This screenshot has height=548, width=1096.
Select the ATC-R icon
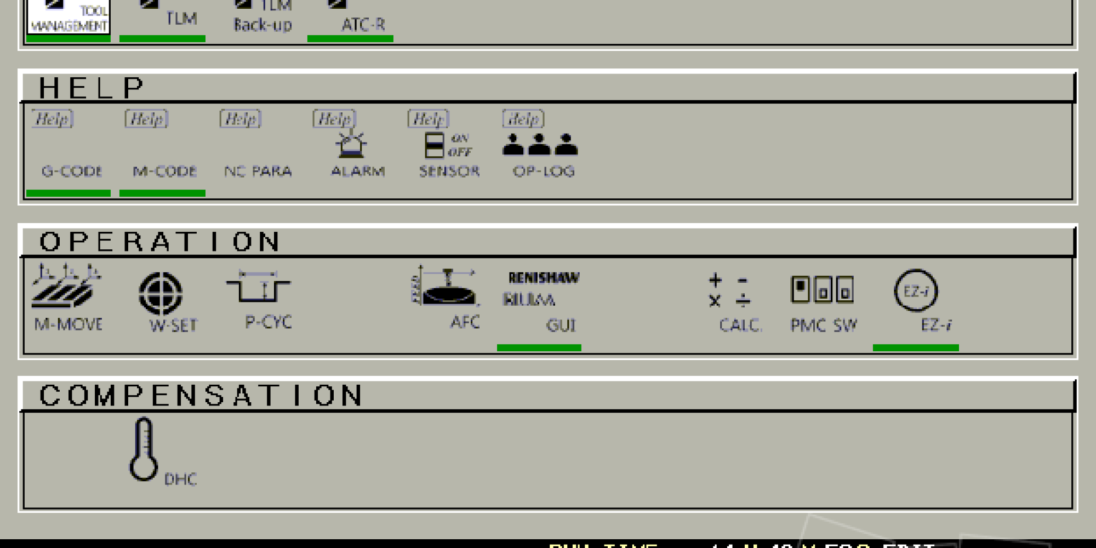[x=351, y=17]
